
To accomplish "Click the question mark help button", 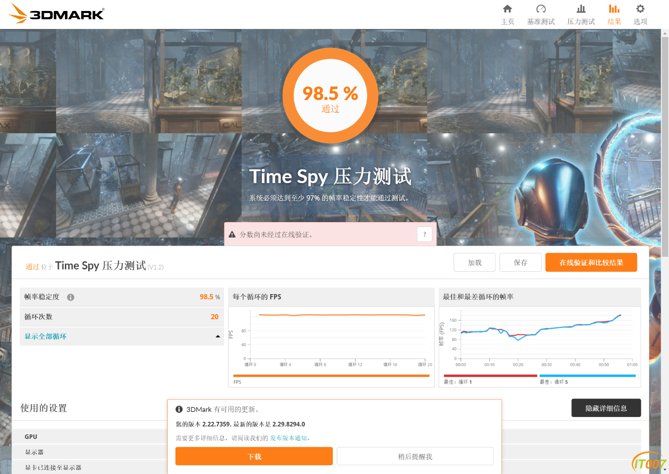I will (424, 234).
